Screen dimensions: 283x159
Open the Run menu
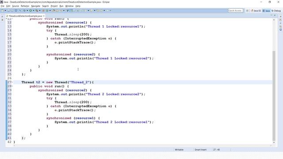click(x=61, y=6)
